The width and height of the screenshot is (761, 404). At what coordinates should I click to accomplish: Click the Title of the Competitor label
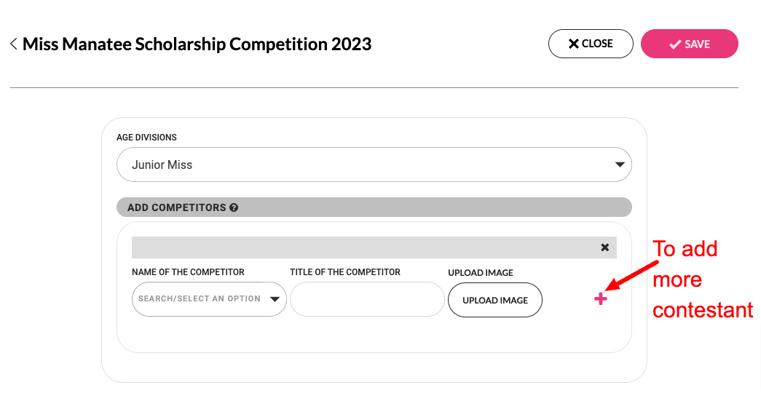[345, 272]
